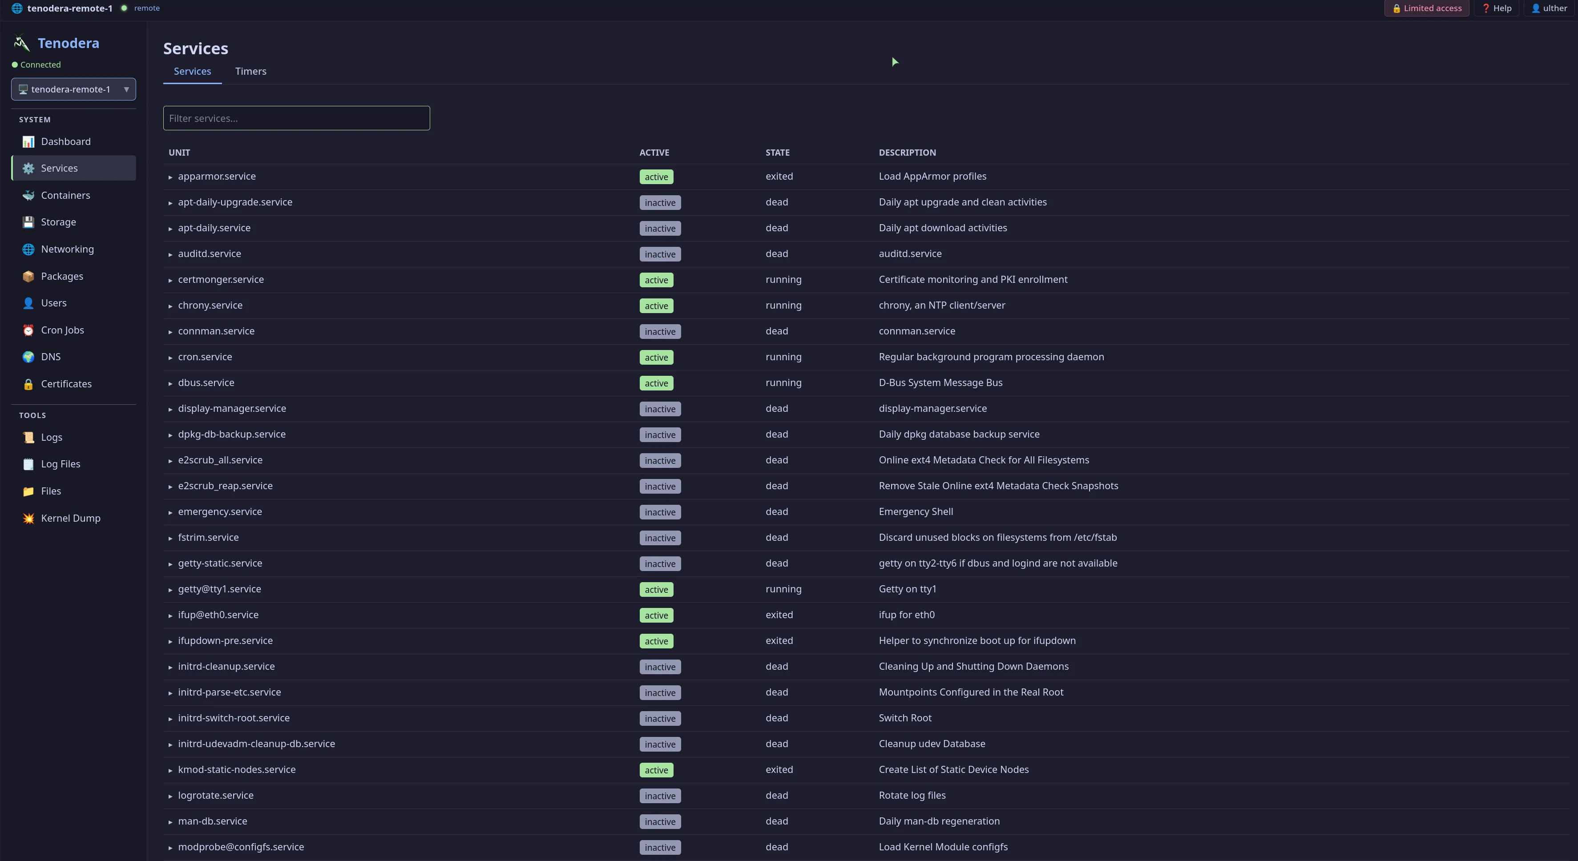Click the globe icon beside tenodera-remote-1 title
Image resolution: width=1578 pixels, height=861 pixels.
[x=17, y=8]
